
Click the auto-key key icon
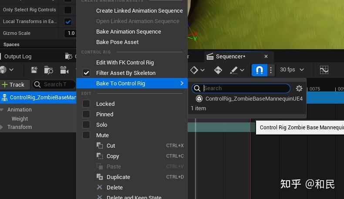[218, 70]
